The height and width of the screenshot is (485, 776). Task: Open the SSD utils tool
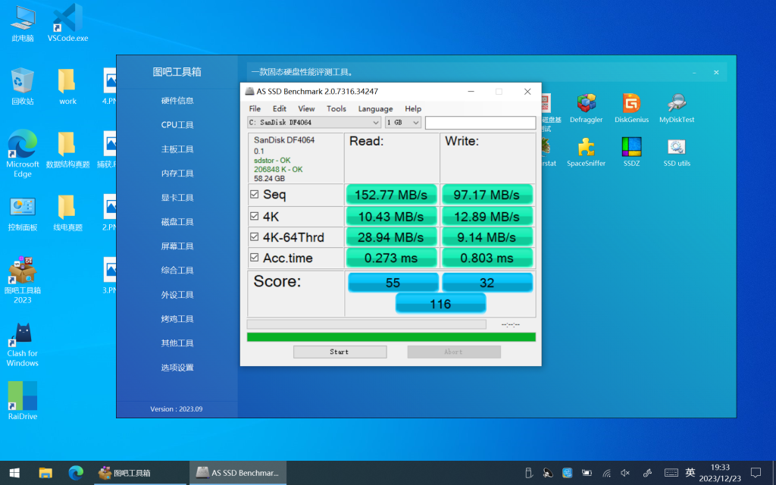(677, 152)
